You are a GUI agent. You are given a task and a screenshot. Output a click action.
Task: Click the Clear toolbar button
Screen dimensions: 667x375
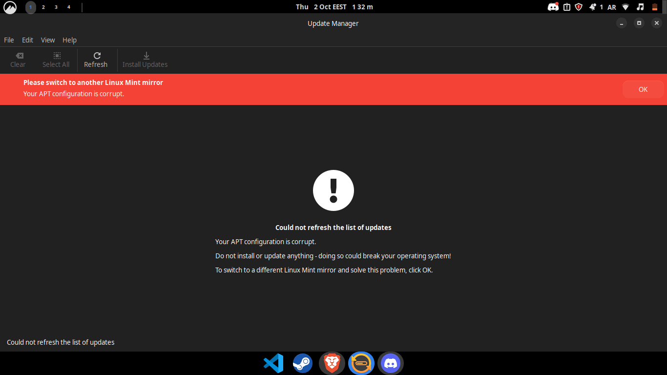click(18, 60)
